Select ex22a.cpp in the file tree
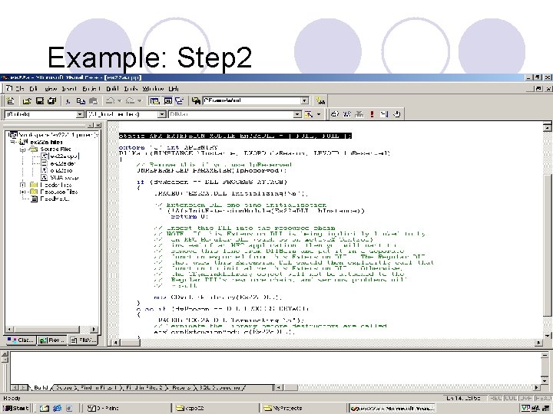The image size is (553, 414). [64, 156]
